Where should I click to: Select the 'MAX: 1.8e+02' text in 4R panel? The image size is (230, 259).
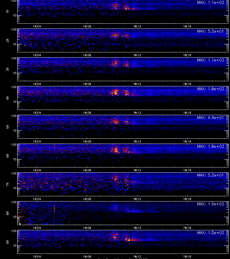(x=210, y=89)
